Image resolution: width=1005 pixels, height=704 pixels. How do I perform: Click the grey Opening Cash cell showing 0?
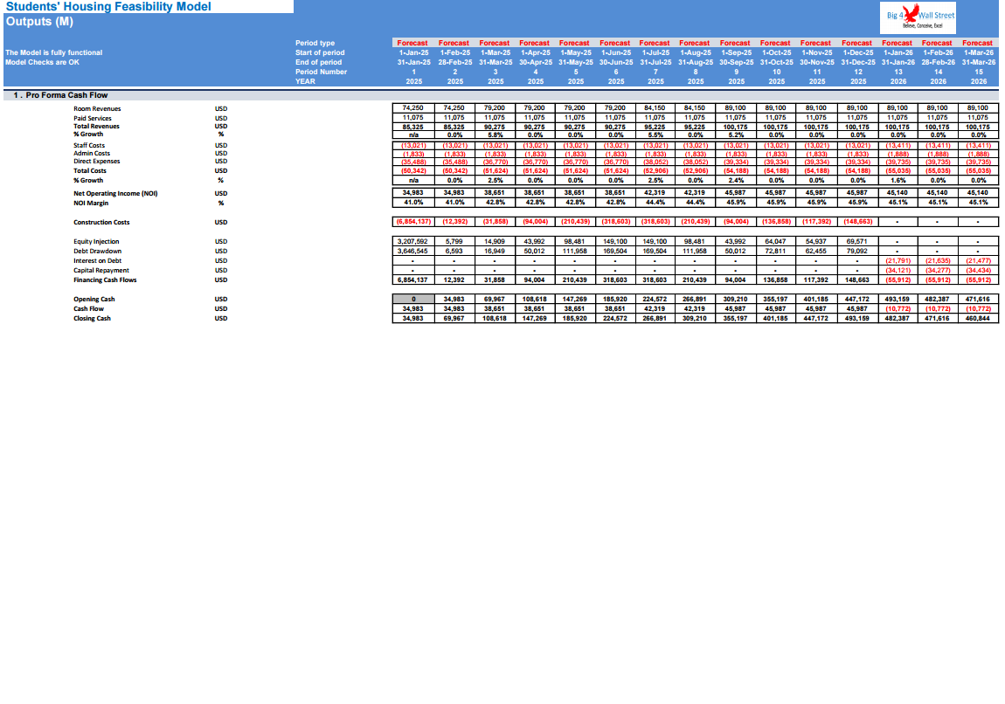tap(413, 299)
